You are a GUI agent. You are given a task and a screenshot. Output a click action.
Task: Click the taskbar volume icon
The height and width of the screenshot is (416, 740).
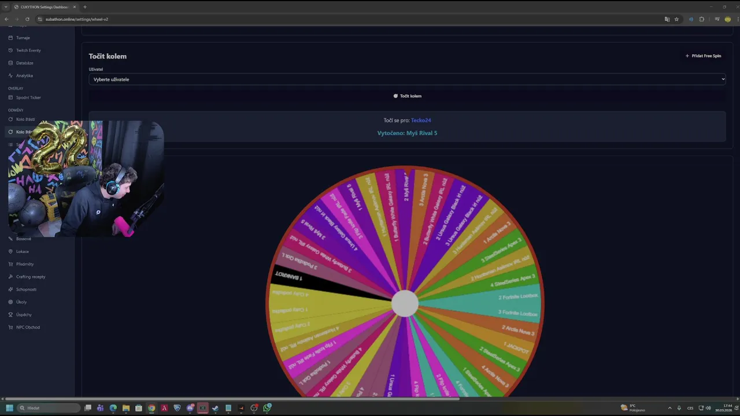click(x=708, y=408)
